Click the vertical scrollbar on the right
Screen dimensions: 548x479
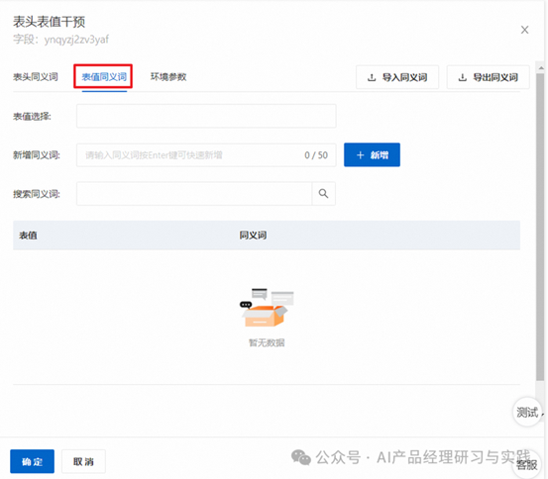pyautogui.click(x=540, y=227)
